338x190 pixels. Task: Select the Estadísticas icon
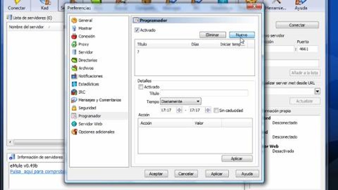[74, 84]
